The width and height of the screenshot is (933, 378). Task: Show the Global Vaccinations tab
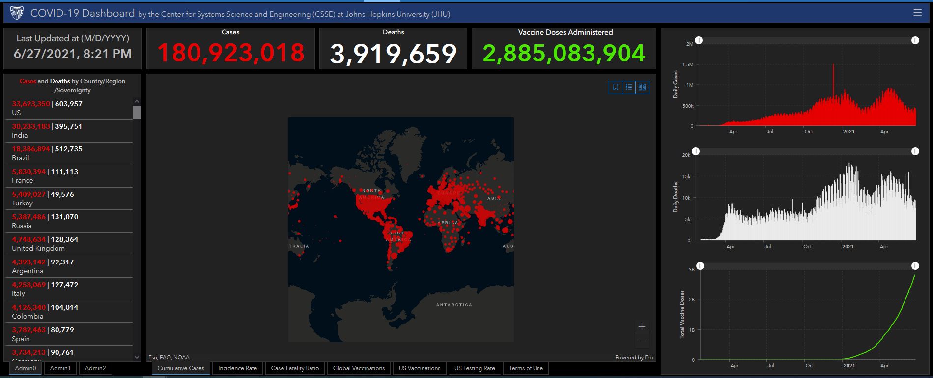359,368
